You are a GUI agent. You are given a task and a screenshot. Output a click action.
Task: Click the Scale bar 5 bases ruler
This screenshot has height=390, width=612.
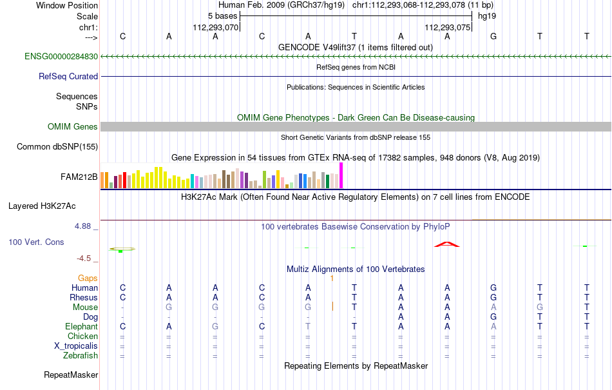pyautogui.click(x=356, y=16)
